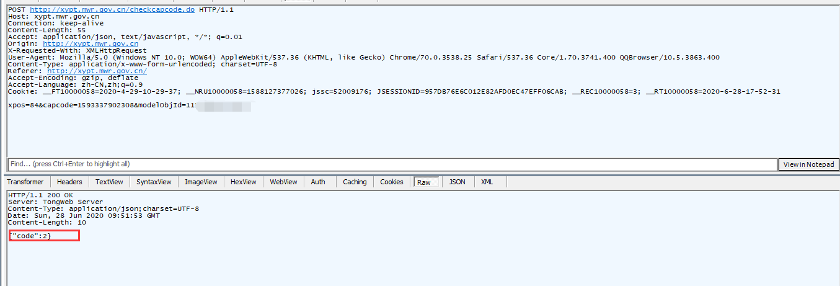Click the X-Requested-With: XMLHttpRequest line
Screen dimensions: 840x286
tap(77, 50)
